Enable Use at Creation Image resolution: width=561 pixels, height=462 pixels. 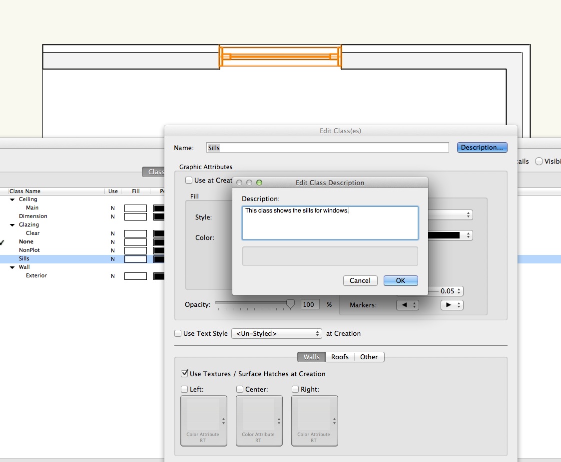coord(188,180)
